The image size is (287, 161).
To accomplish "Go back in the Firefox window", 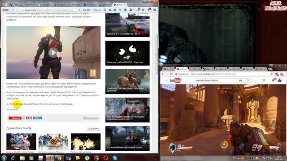I will (x=13, y=10).
